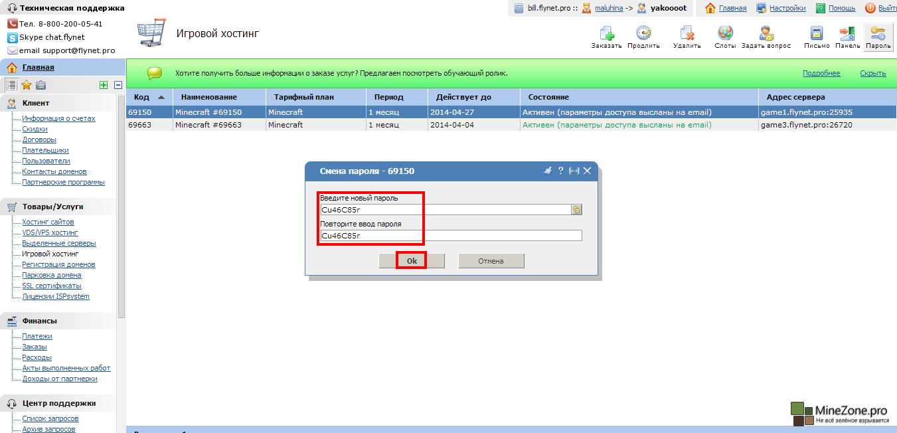
Task: Sort by the Код column header arrow
Action: point(161,97)
